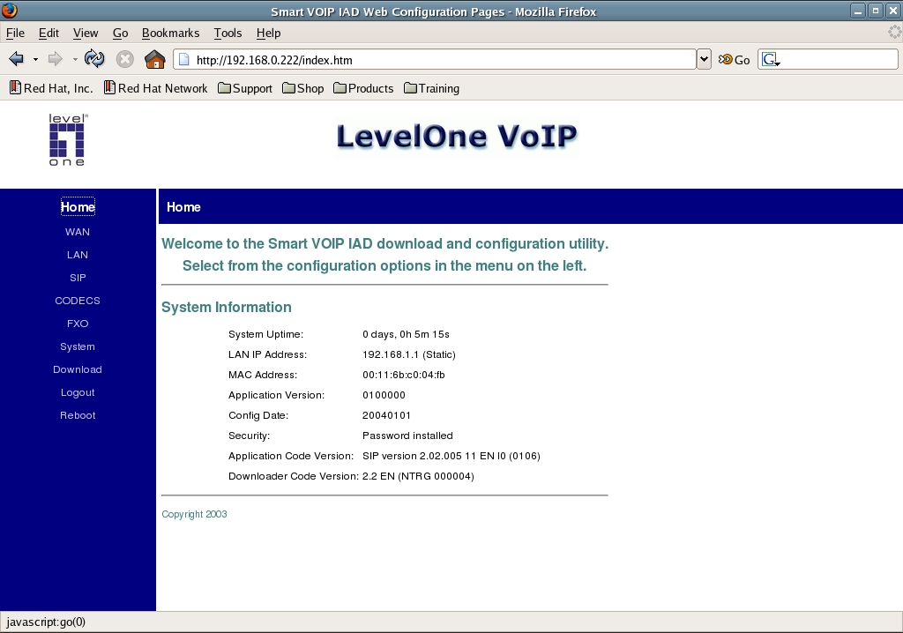Image resolution: width=903 pixels, height=633 pixels.
Task: Open the back button history dropdown
Action: tap(35, 59)
